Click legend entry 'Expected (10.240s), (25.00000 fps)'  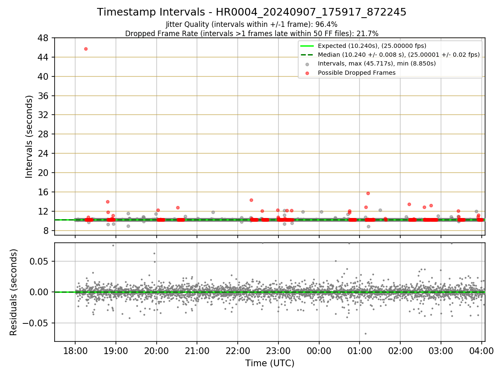click(372, 46)
